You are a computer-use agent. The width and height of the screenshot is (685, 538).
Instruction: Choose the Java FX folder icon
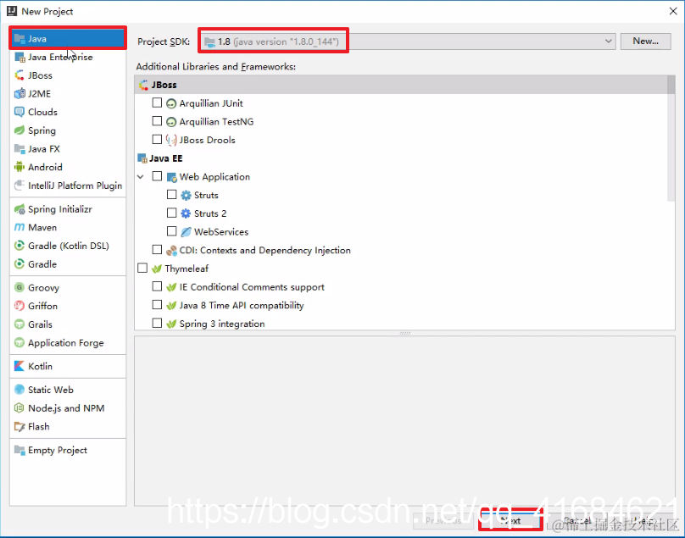[x=19, y=149]
